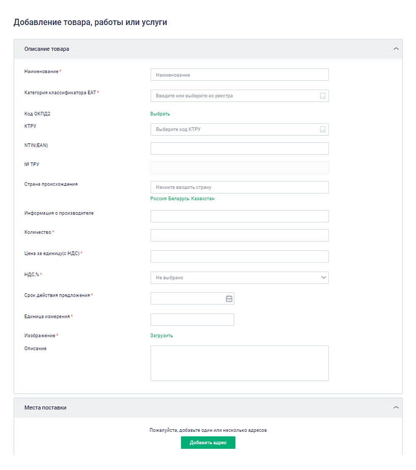Click the Единица измерения input field
This screenshot has height=470, width=416.
pyautogui.click(x=192, y=319)
